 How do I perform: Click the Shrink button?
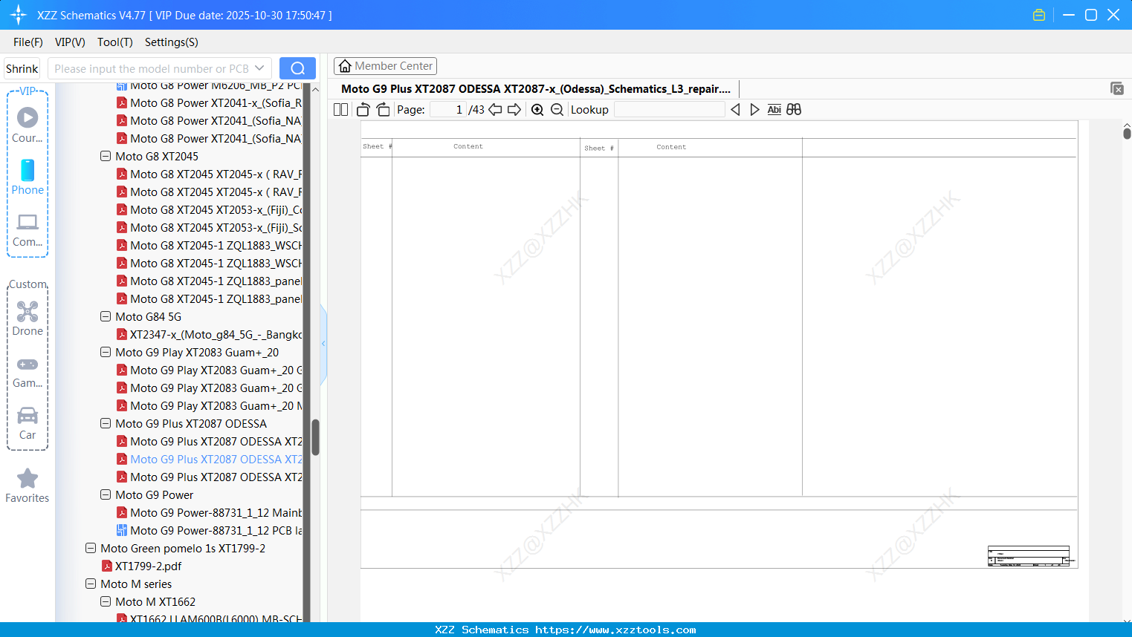coord(22,68)
